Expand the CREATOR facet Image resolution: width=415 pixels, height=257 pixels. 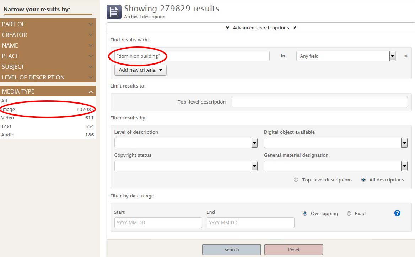coord(48,35)
